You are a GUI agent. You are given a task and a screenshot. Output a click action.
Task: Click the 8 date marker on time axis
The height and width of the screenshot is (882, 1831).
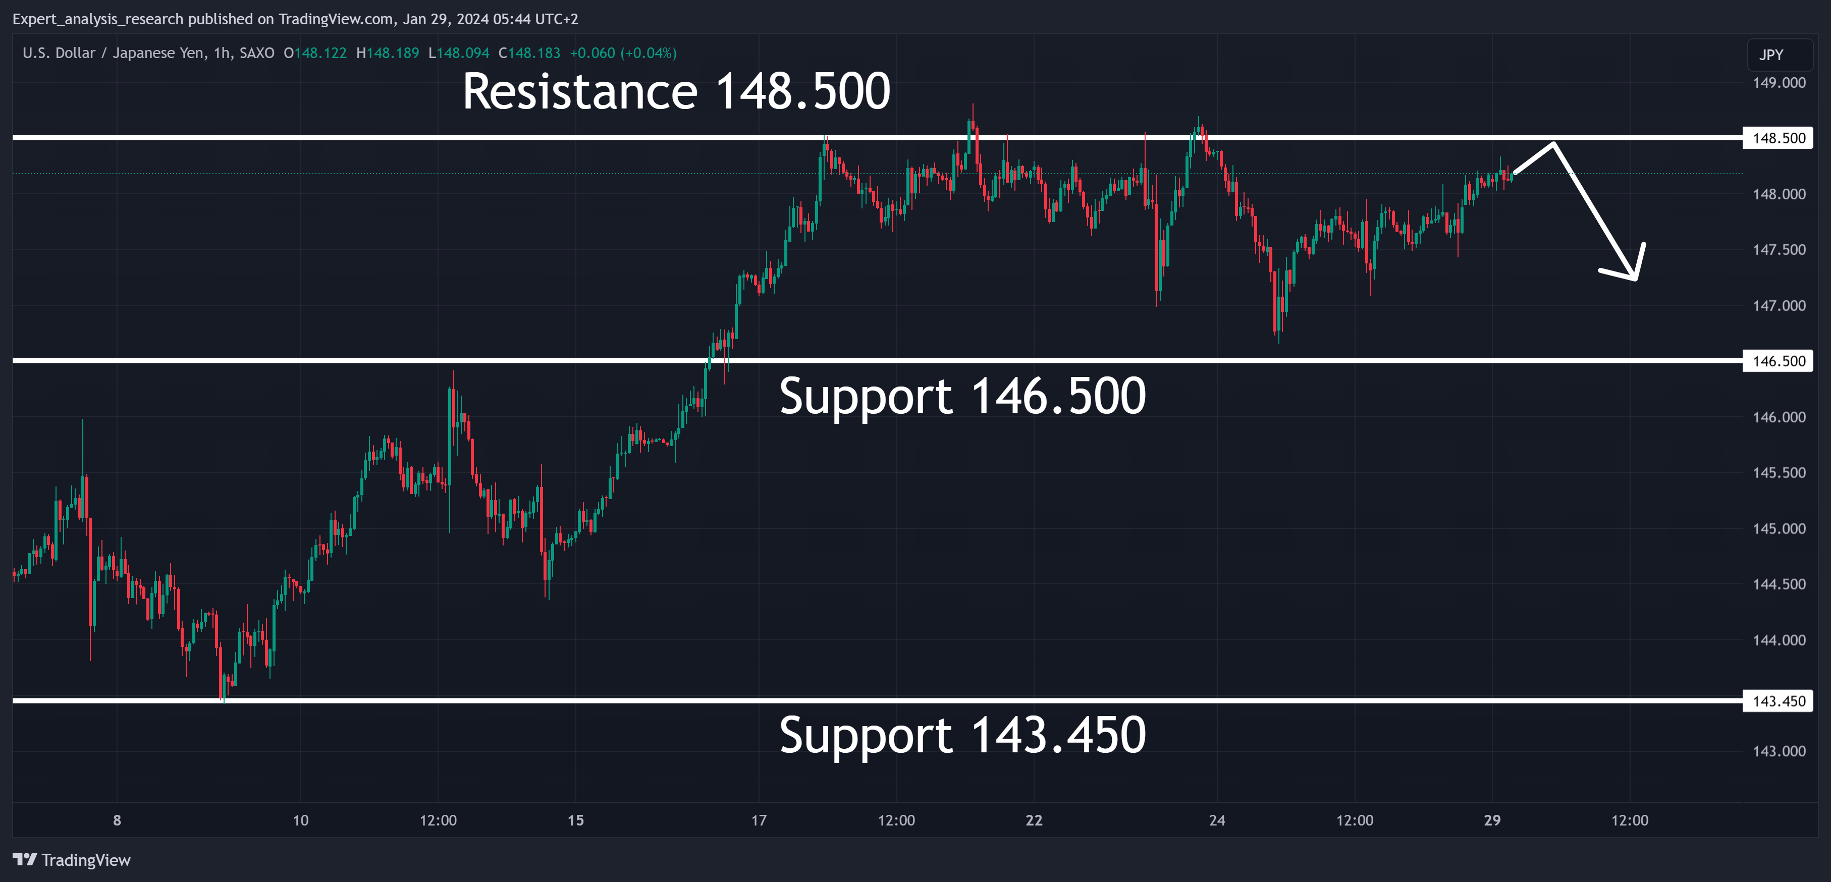[x=117, y=820]
